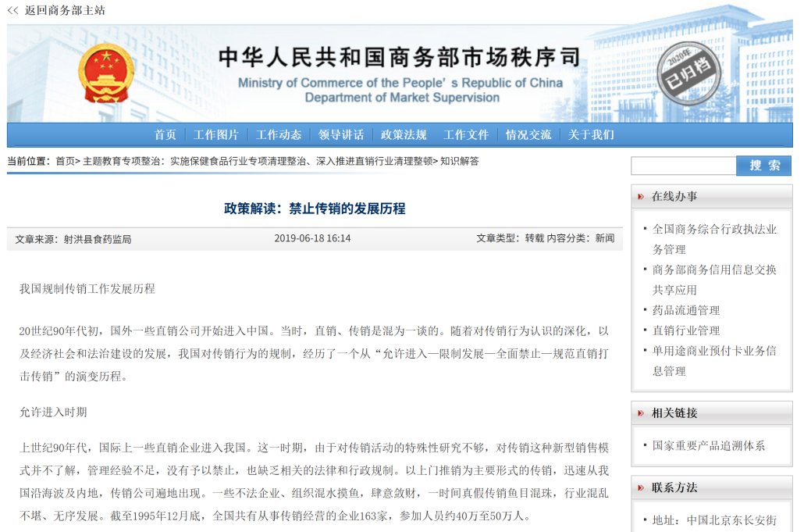Click the 联系方法 section header

point(712,487)
